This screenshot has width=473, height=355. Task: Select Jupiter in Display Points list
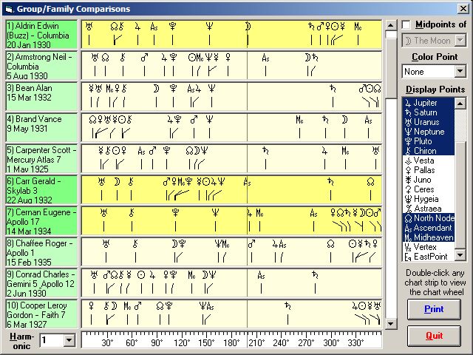click(x=429, y=103)
